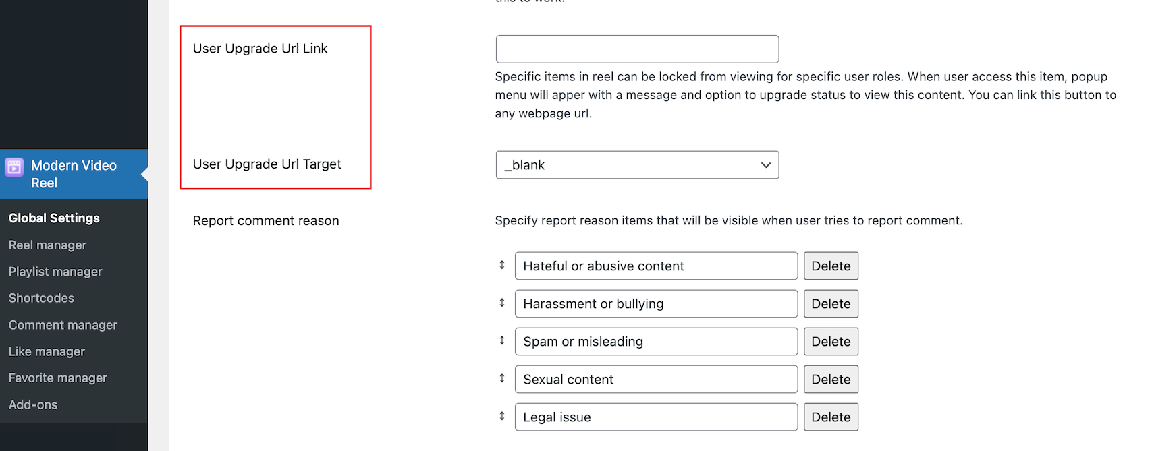Screen dimensions: 1152x451
Task: Edit the Sexual content reason text field
Action: pyautogui.click(x=656, y=380)
